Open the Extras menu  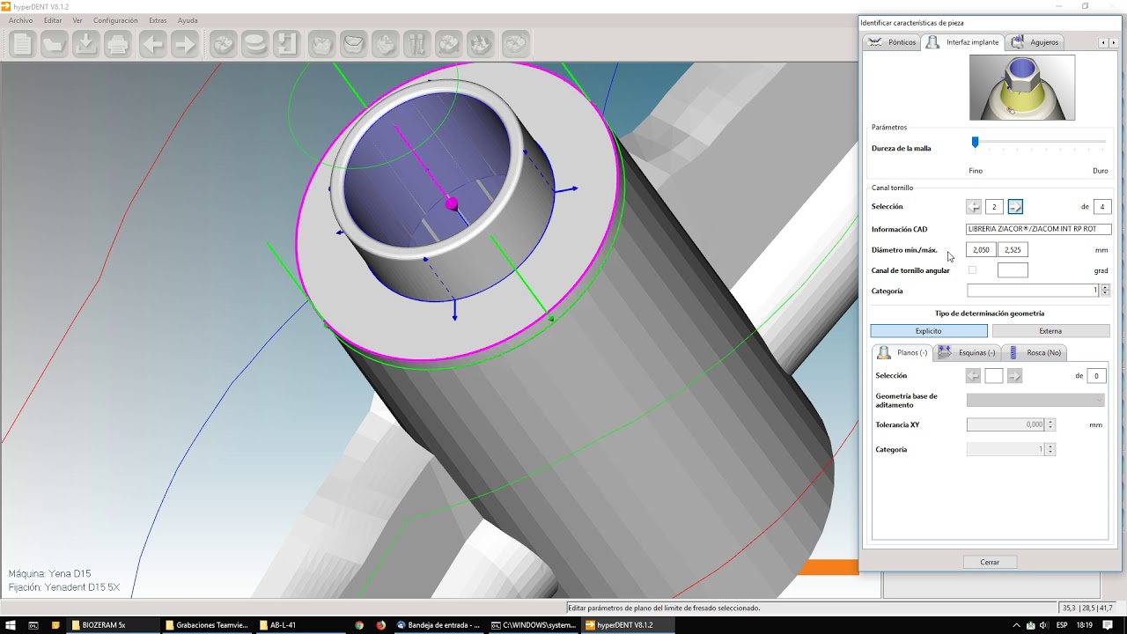[158, 20]
